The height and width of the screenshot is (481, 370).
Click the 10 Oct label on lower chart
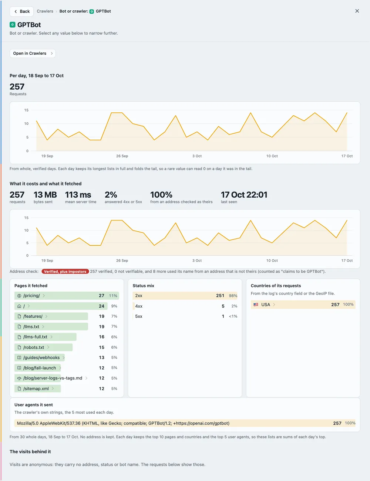coord(272,261)
